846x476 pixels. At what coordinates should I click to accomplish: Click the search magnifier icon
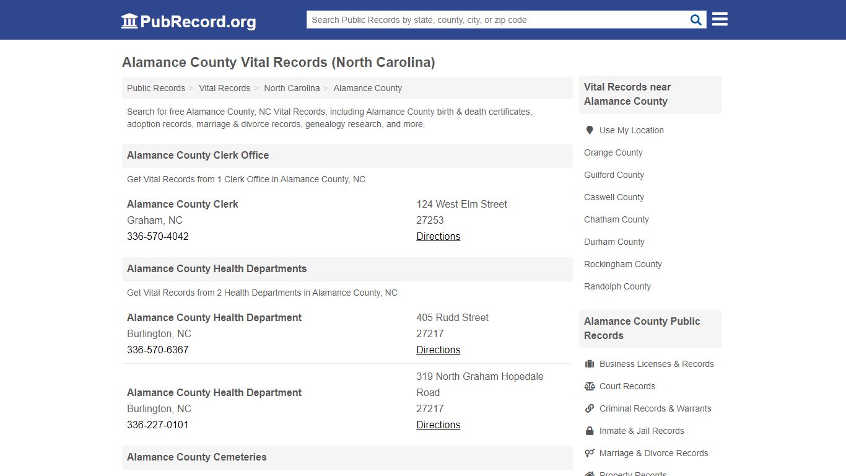(x=696, y=20)
